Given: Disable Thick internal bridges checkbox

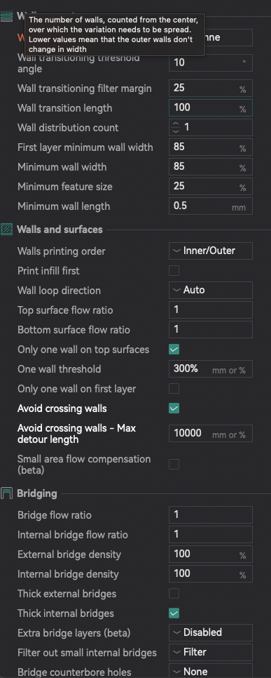Looking at the screenshot, I should [x=174, y=613].
